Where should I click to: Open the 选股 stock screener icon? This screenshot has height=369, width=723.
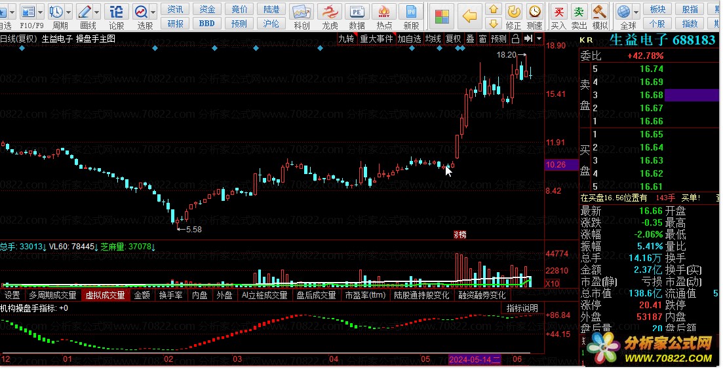[141, 12]
